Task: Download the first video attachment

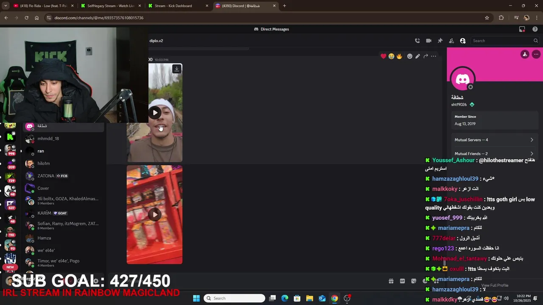Action: click(177, 69)
